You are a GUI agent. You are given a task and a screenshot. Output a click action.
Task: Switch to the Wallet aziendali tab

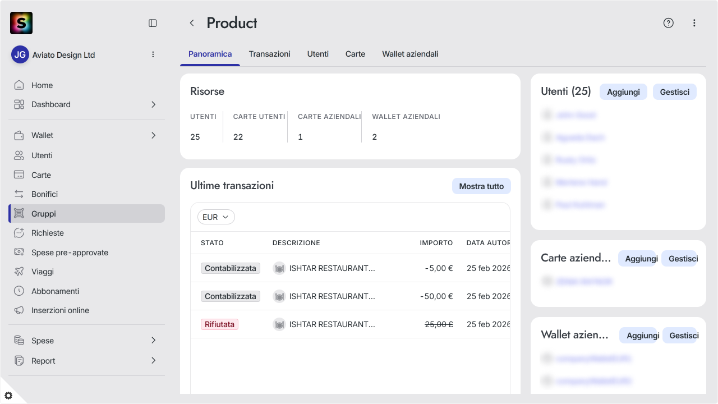pos(410,54)
